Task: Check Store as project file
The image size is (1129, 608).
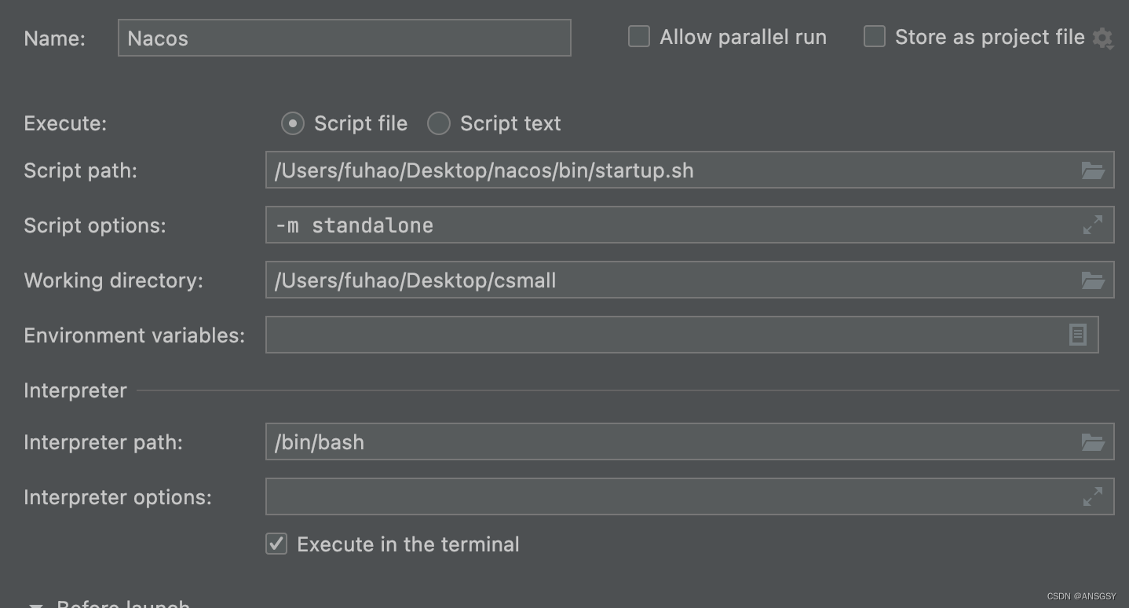Action: (875, 37)
